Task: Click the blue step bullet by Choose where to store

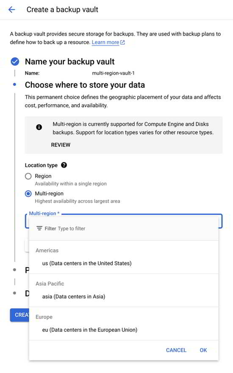Action: (15, 84)
